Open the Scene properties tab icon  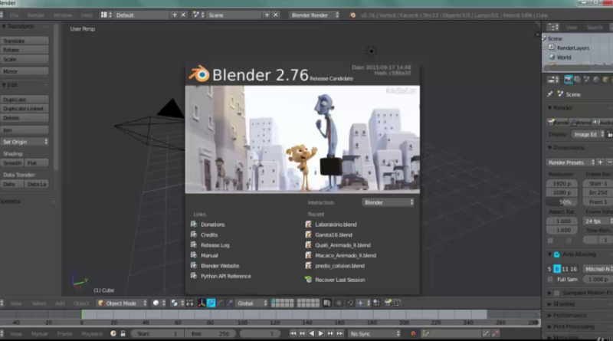[587, 80]
